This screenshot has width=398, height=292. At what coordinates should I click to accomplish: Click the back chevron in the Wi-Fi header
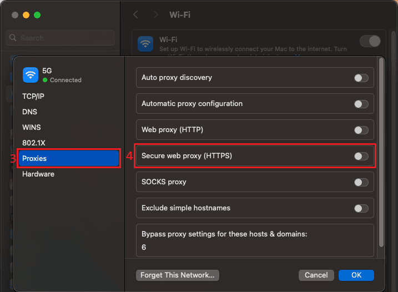click(x=136, y=15)
